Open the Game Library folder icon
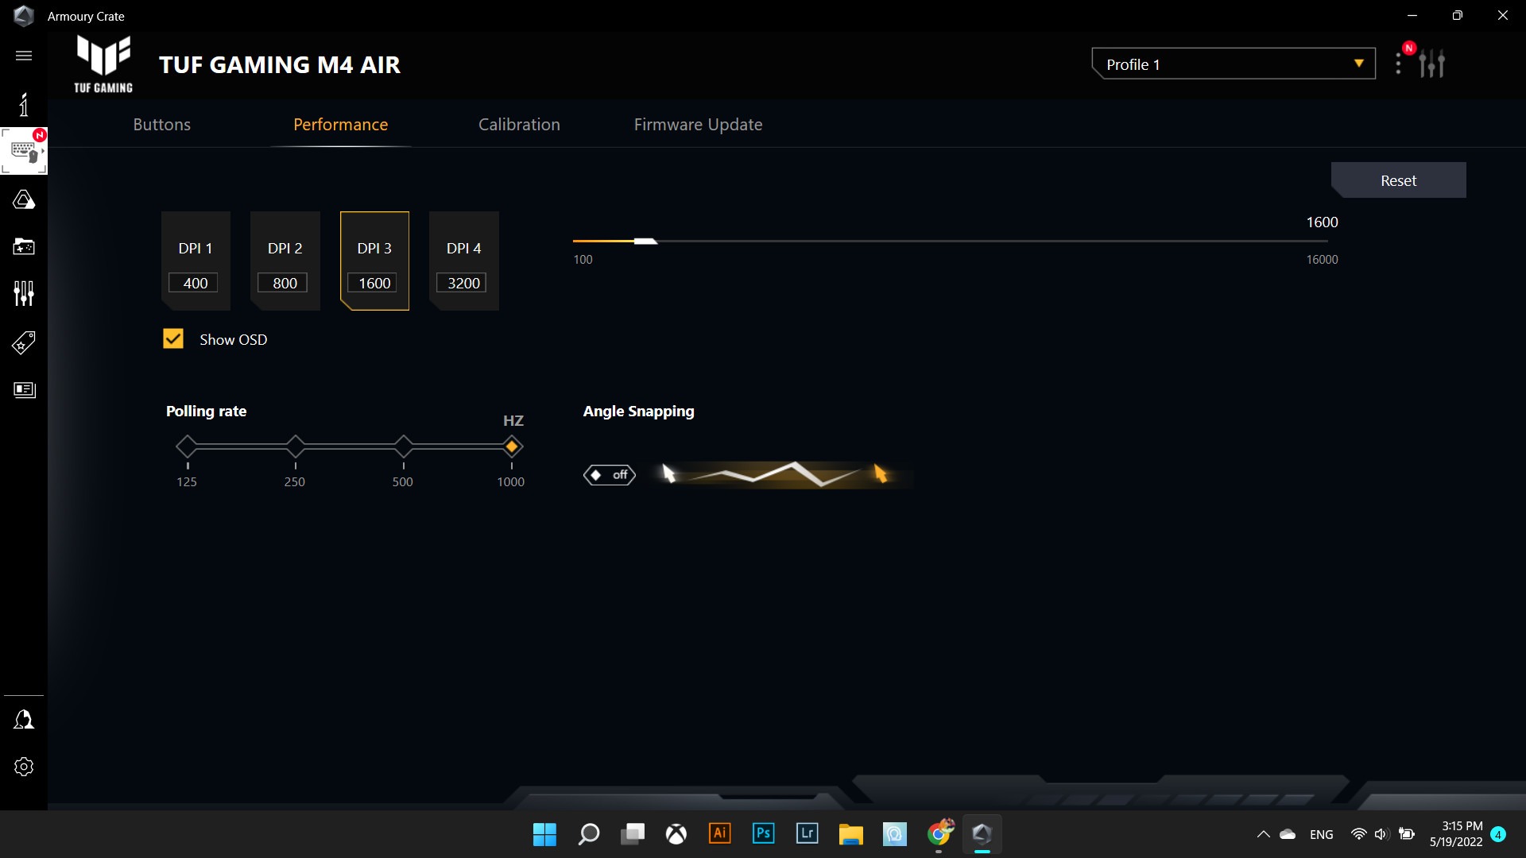Viewport: 1526px width, 858px height. point(24,246)
